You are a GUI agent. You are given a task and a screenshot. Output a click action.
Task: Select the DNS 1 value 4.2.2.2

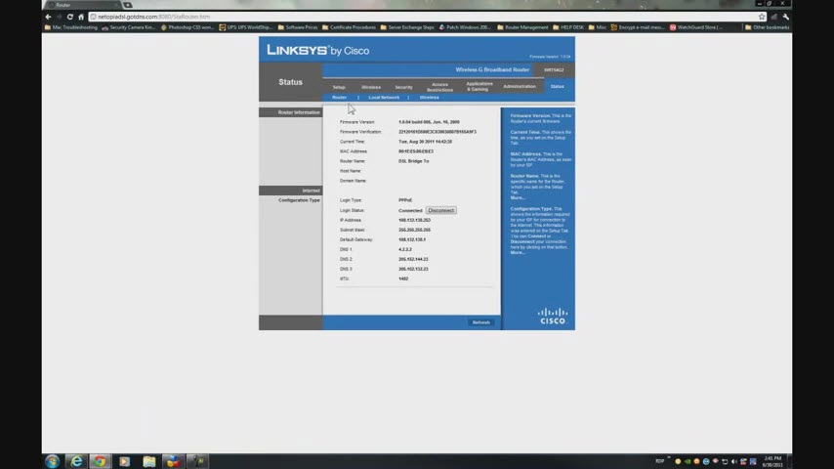[404, 249]
